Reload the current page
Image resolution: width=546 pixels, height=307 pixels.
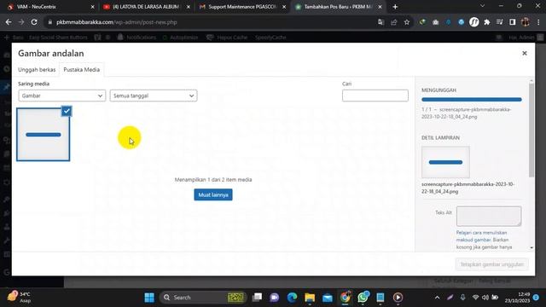click(x=34, y=22)
